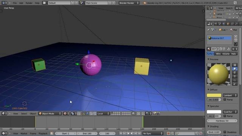
Task: Open the 3D viewport View menu
Action: (x=16, y=114)
